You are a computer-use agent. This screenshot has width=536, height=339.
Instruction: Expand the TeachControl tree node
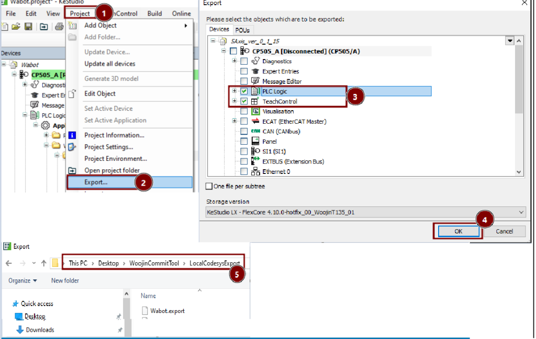tap(234, 101)
